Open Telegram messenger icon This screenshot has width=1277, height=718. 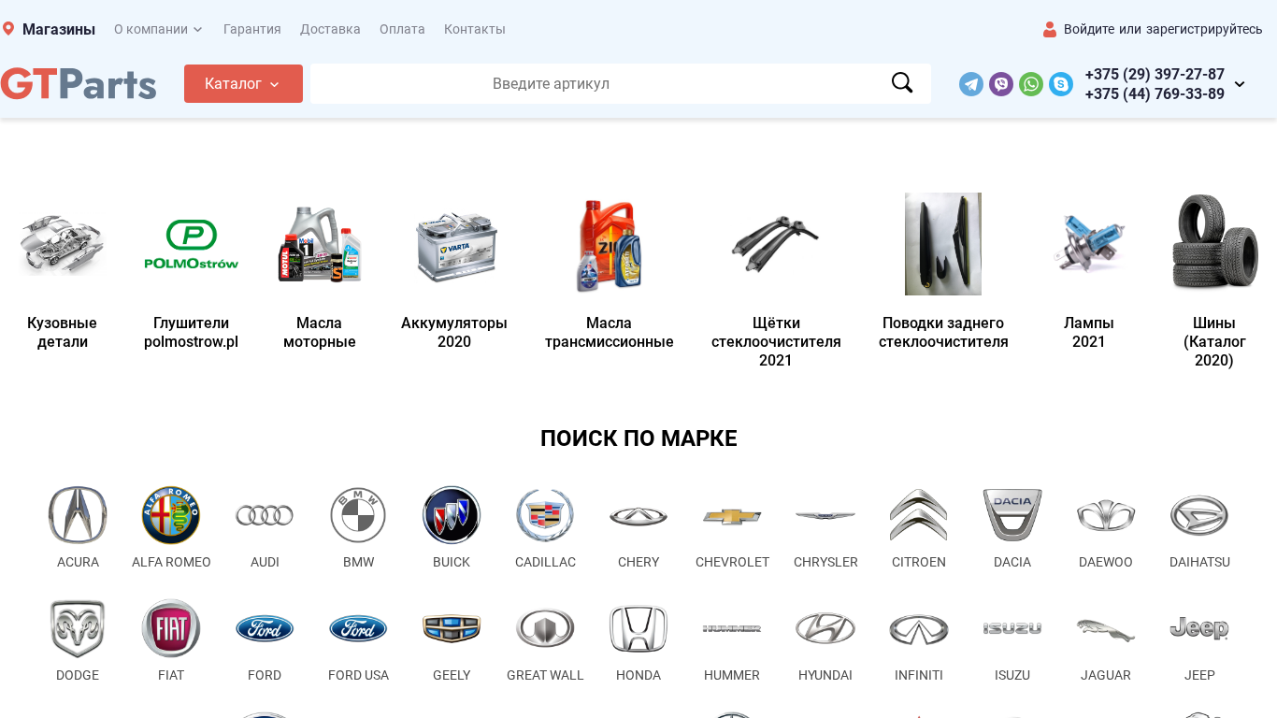click(x=971, y=84)
